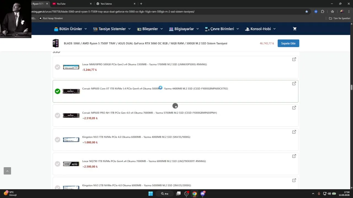
Task: Open the bookmarks star-list icon in toolbar
Action: coord(332,12)
